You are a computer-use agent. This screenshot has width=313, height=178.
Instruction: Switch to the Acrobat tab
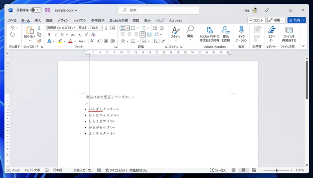coord(175,20)
